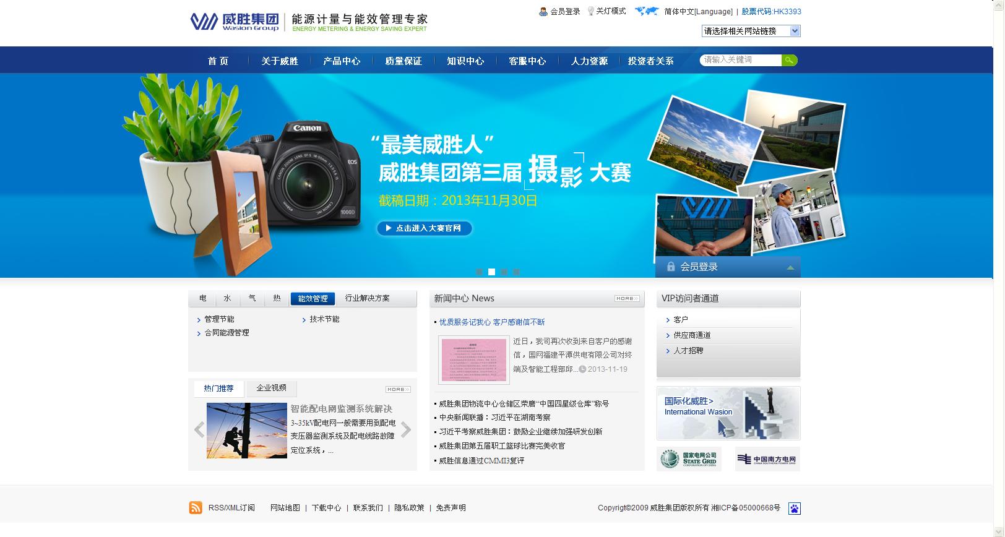Open the 供应商通道 link
1005x537 pixels.
tap(692, 335)
